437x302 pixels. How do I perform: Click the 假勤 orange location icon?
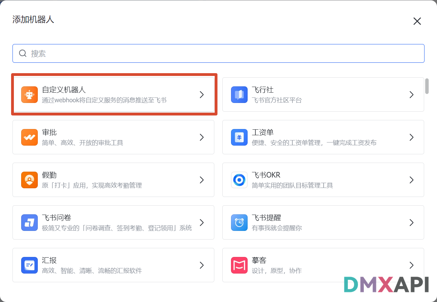[29, 180]
